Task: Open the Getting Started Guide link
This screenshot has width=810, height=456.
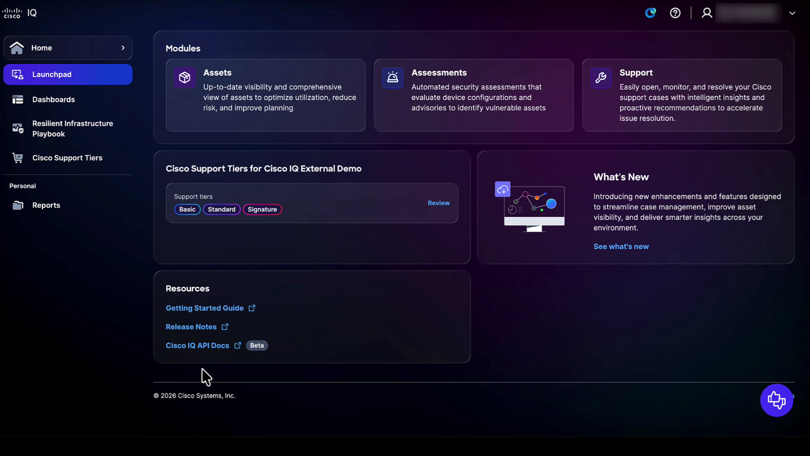Action: pos(205,308)
